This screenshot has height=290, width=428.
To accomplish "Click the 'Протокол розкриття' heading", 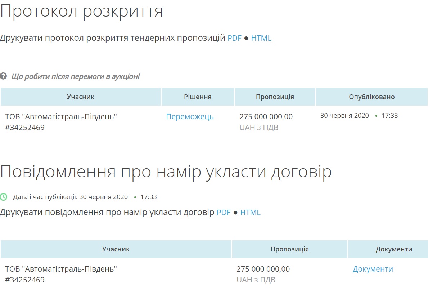I will pos(82,12).
